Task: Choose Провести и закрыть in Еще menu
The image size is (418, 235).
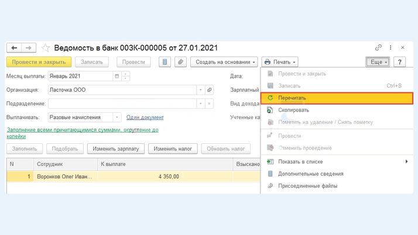Action: pyautogui.click(x=337, y=74)
